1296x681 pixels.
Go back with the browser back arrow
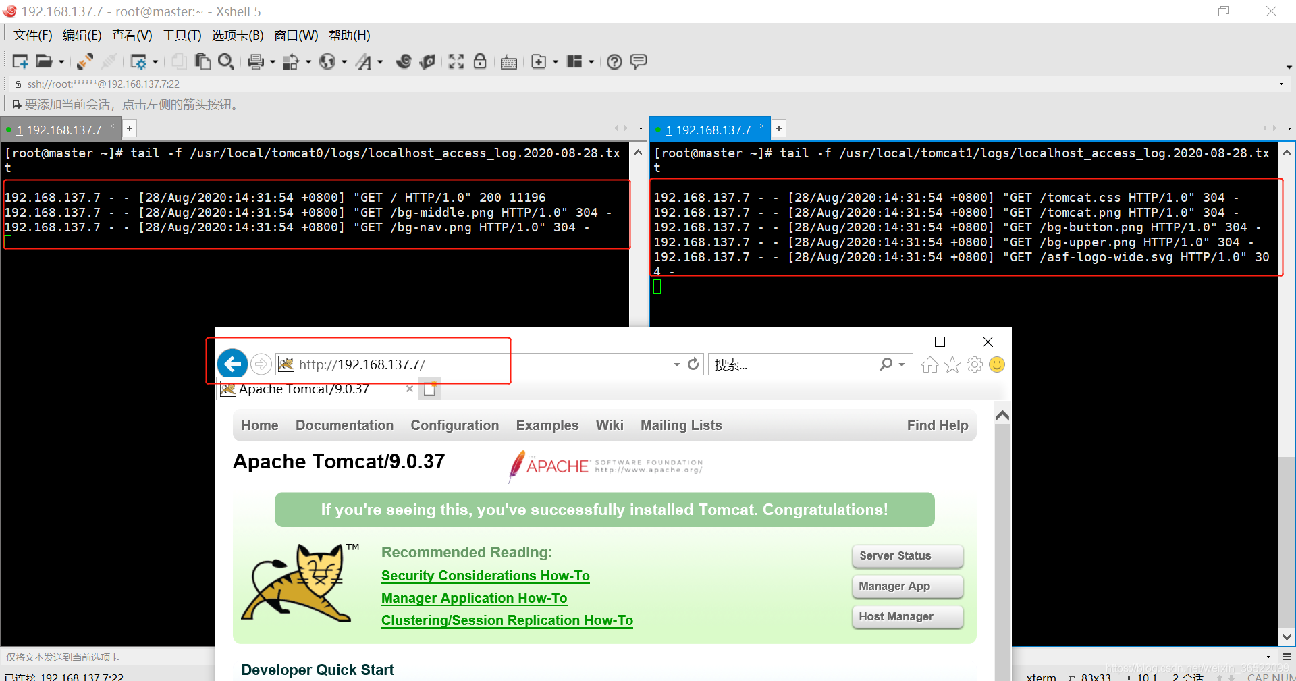[x=232, y=364]
